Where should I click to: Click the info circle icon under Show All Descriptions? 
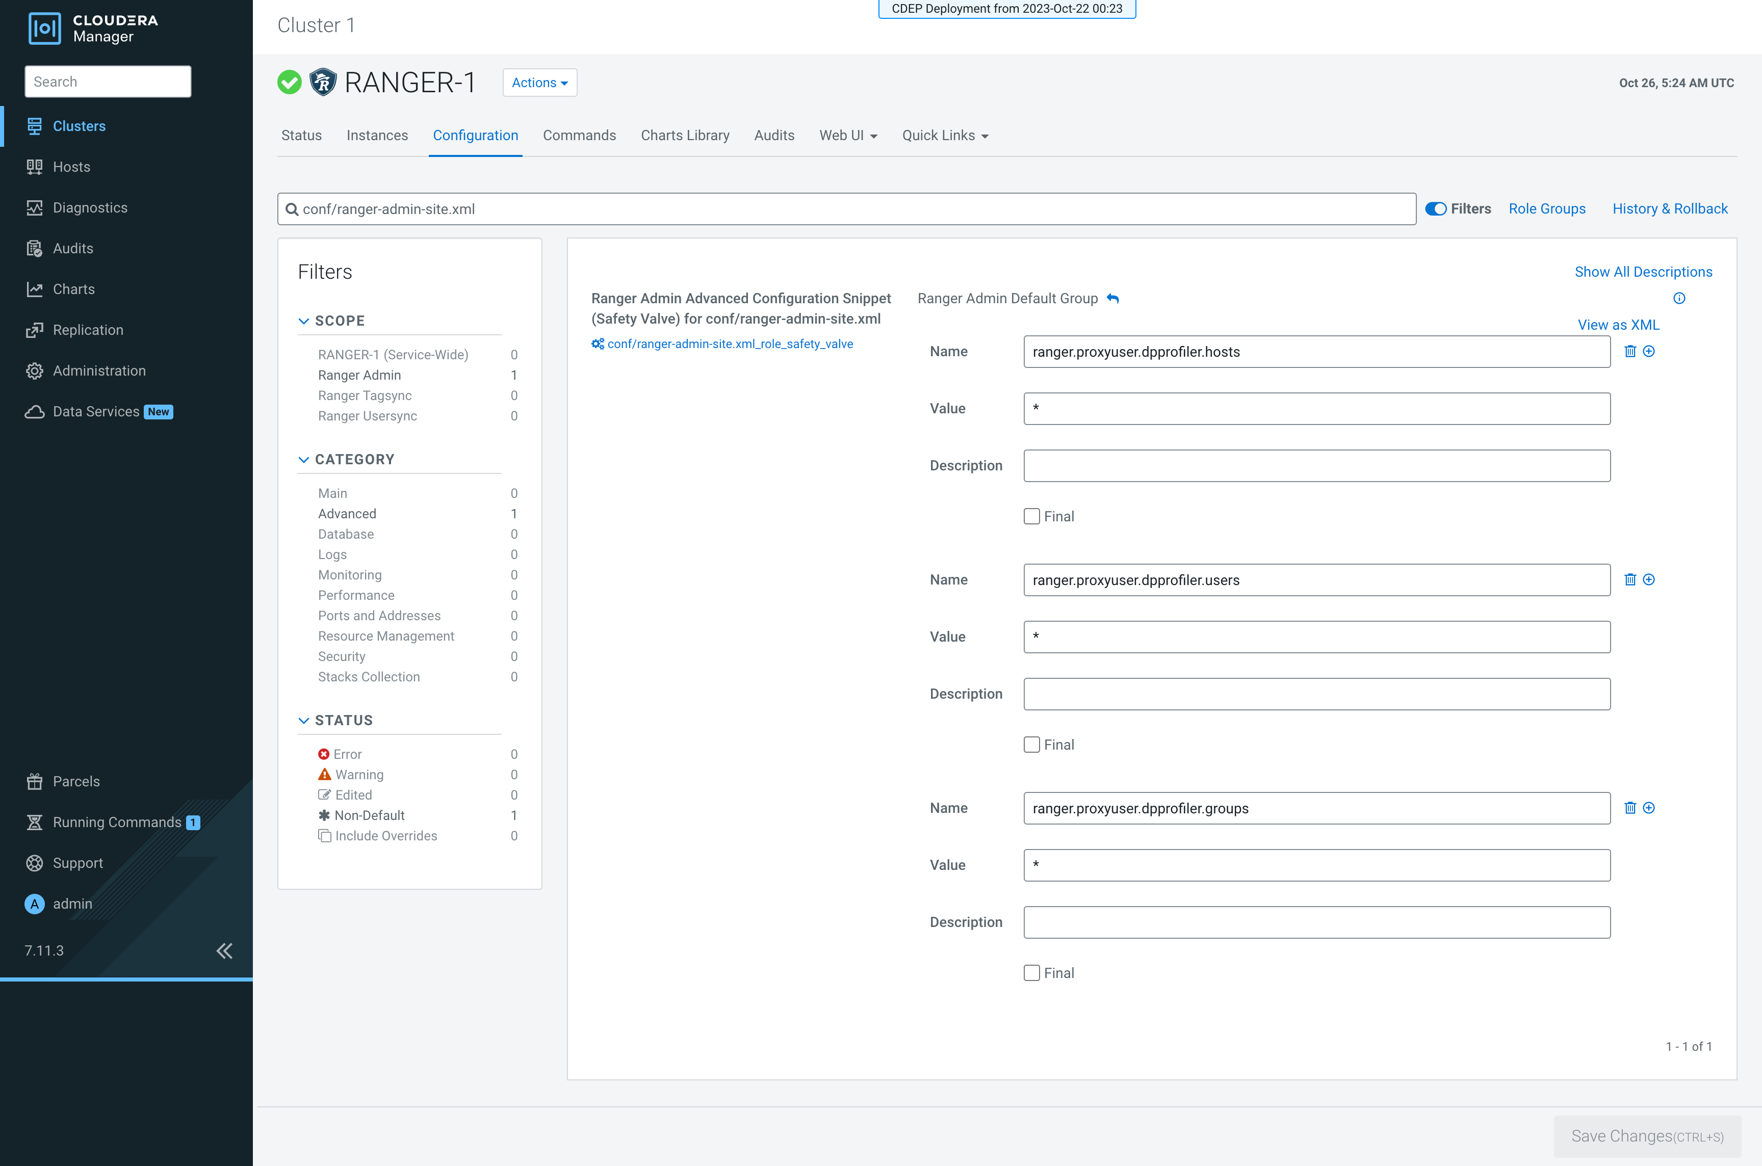[1679, 298]
